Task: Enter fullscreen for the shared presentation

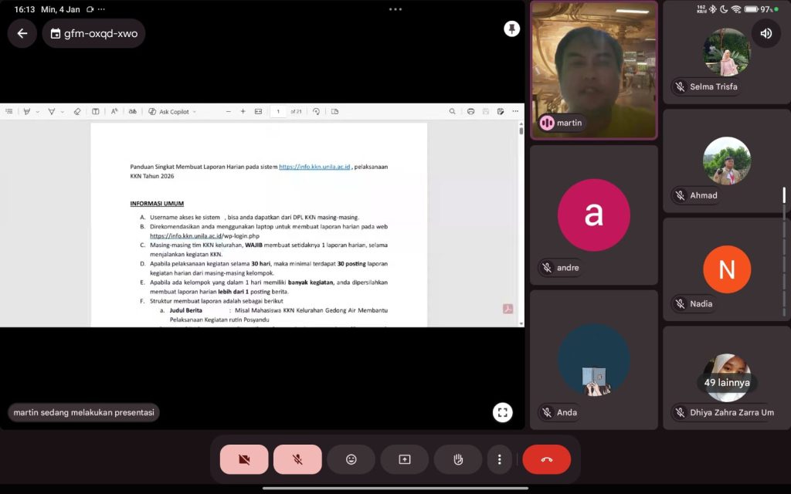Action: (x=502, y=412)
